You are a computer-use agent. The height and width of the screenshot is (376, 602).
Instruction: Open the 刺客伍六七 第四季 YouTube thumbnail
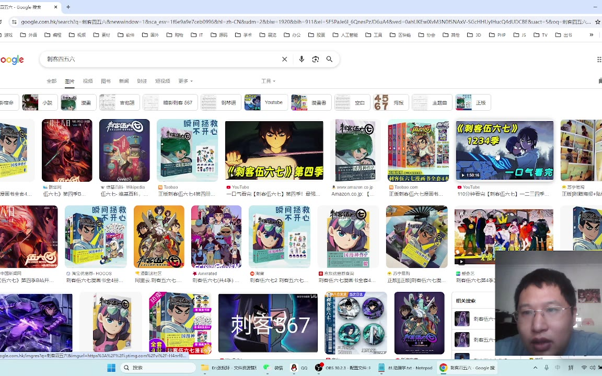274,150
